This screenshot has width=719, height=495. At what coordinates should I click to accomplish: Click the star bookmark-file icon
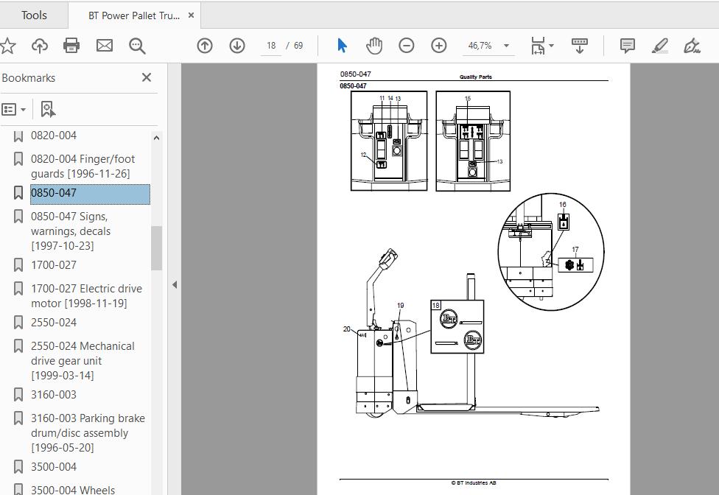click(x=8, y=46)
